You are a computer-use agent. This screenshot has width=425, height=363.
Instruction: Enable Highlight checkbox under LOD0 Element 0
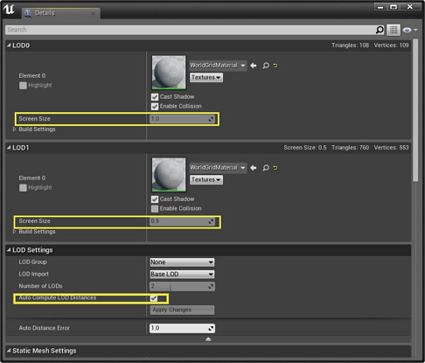click(x=23, y=86)
